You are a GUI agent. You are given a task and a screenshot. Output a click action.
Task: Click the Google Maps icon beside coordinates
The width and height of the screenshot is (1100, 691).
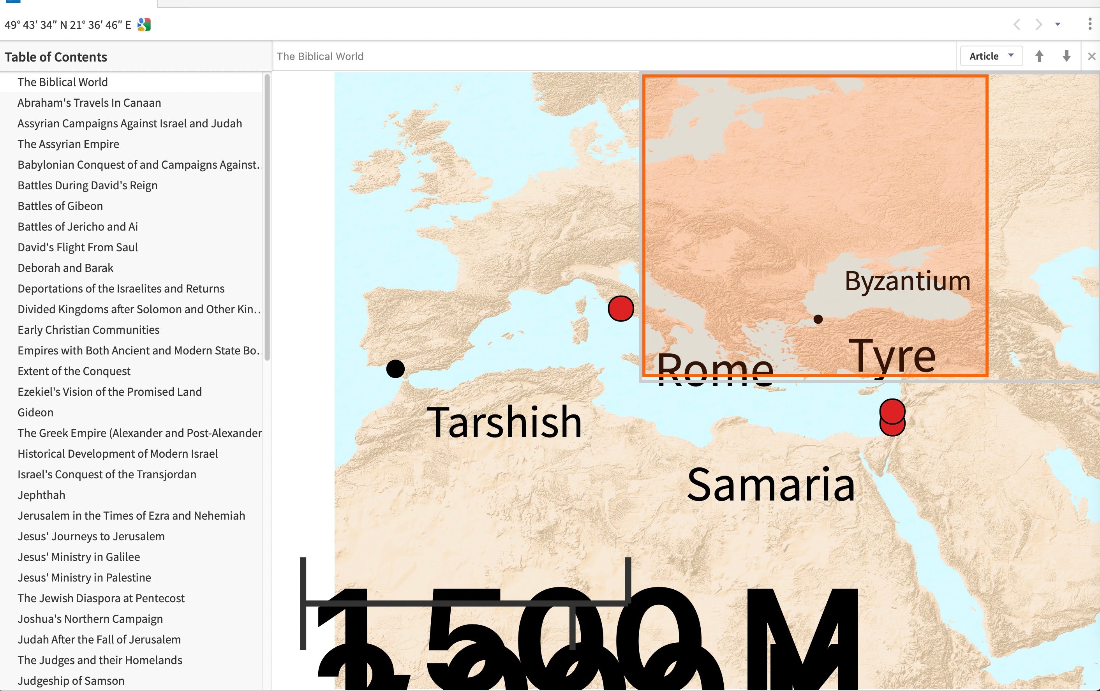pyautogui.click(x=144, y=25)
